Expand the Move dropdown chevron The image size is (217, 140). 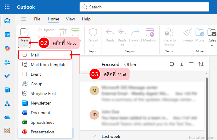200,45
